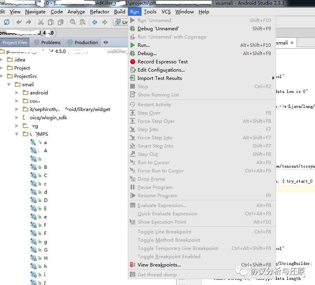
Task: Expand the android folder arrow
Action: 17,93
